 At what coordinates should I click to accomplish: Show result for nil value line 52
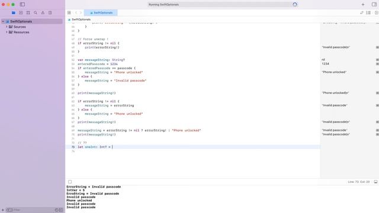[377, 60]
